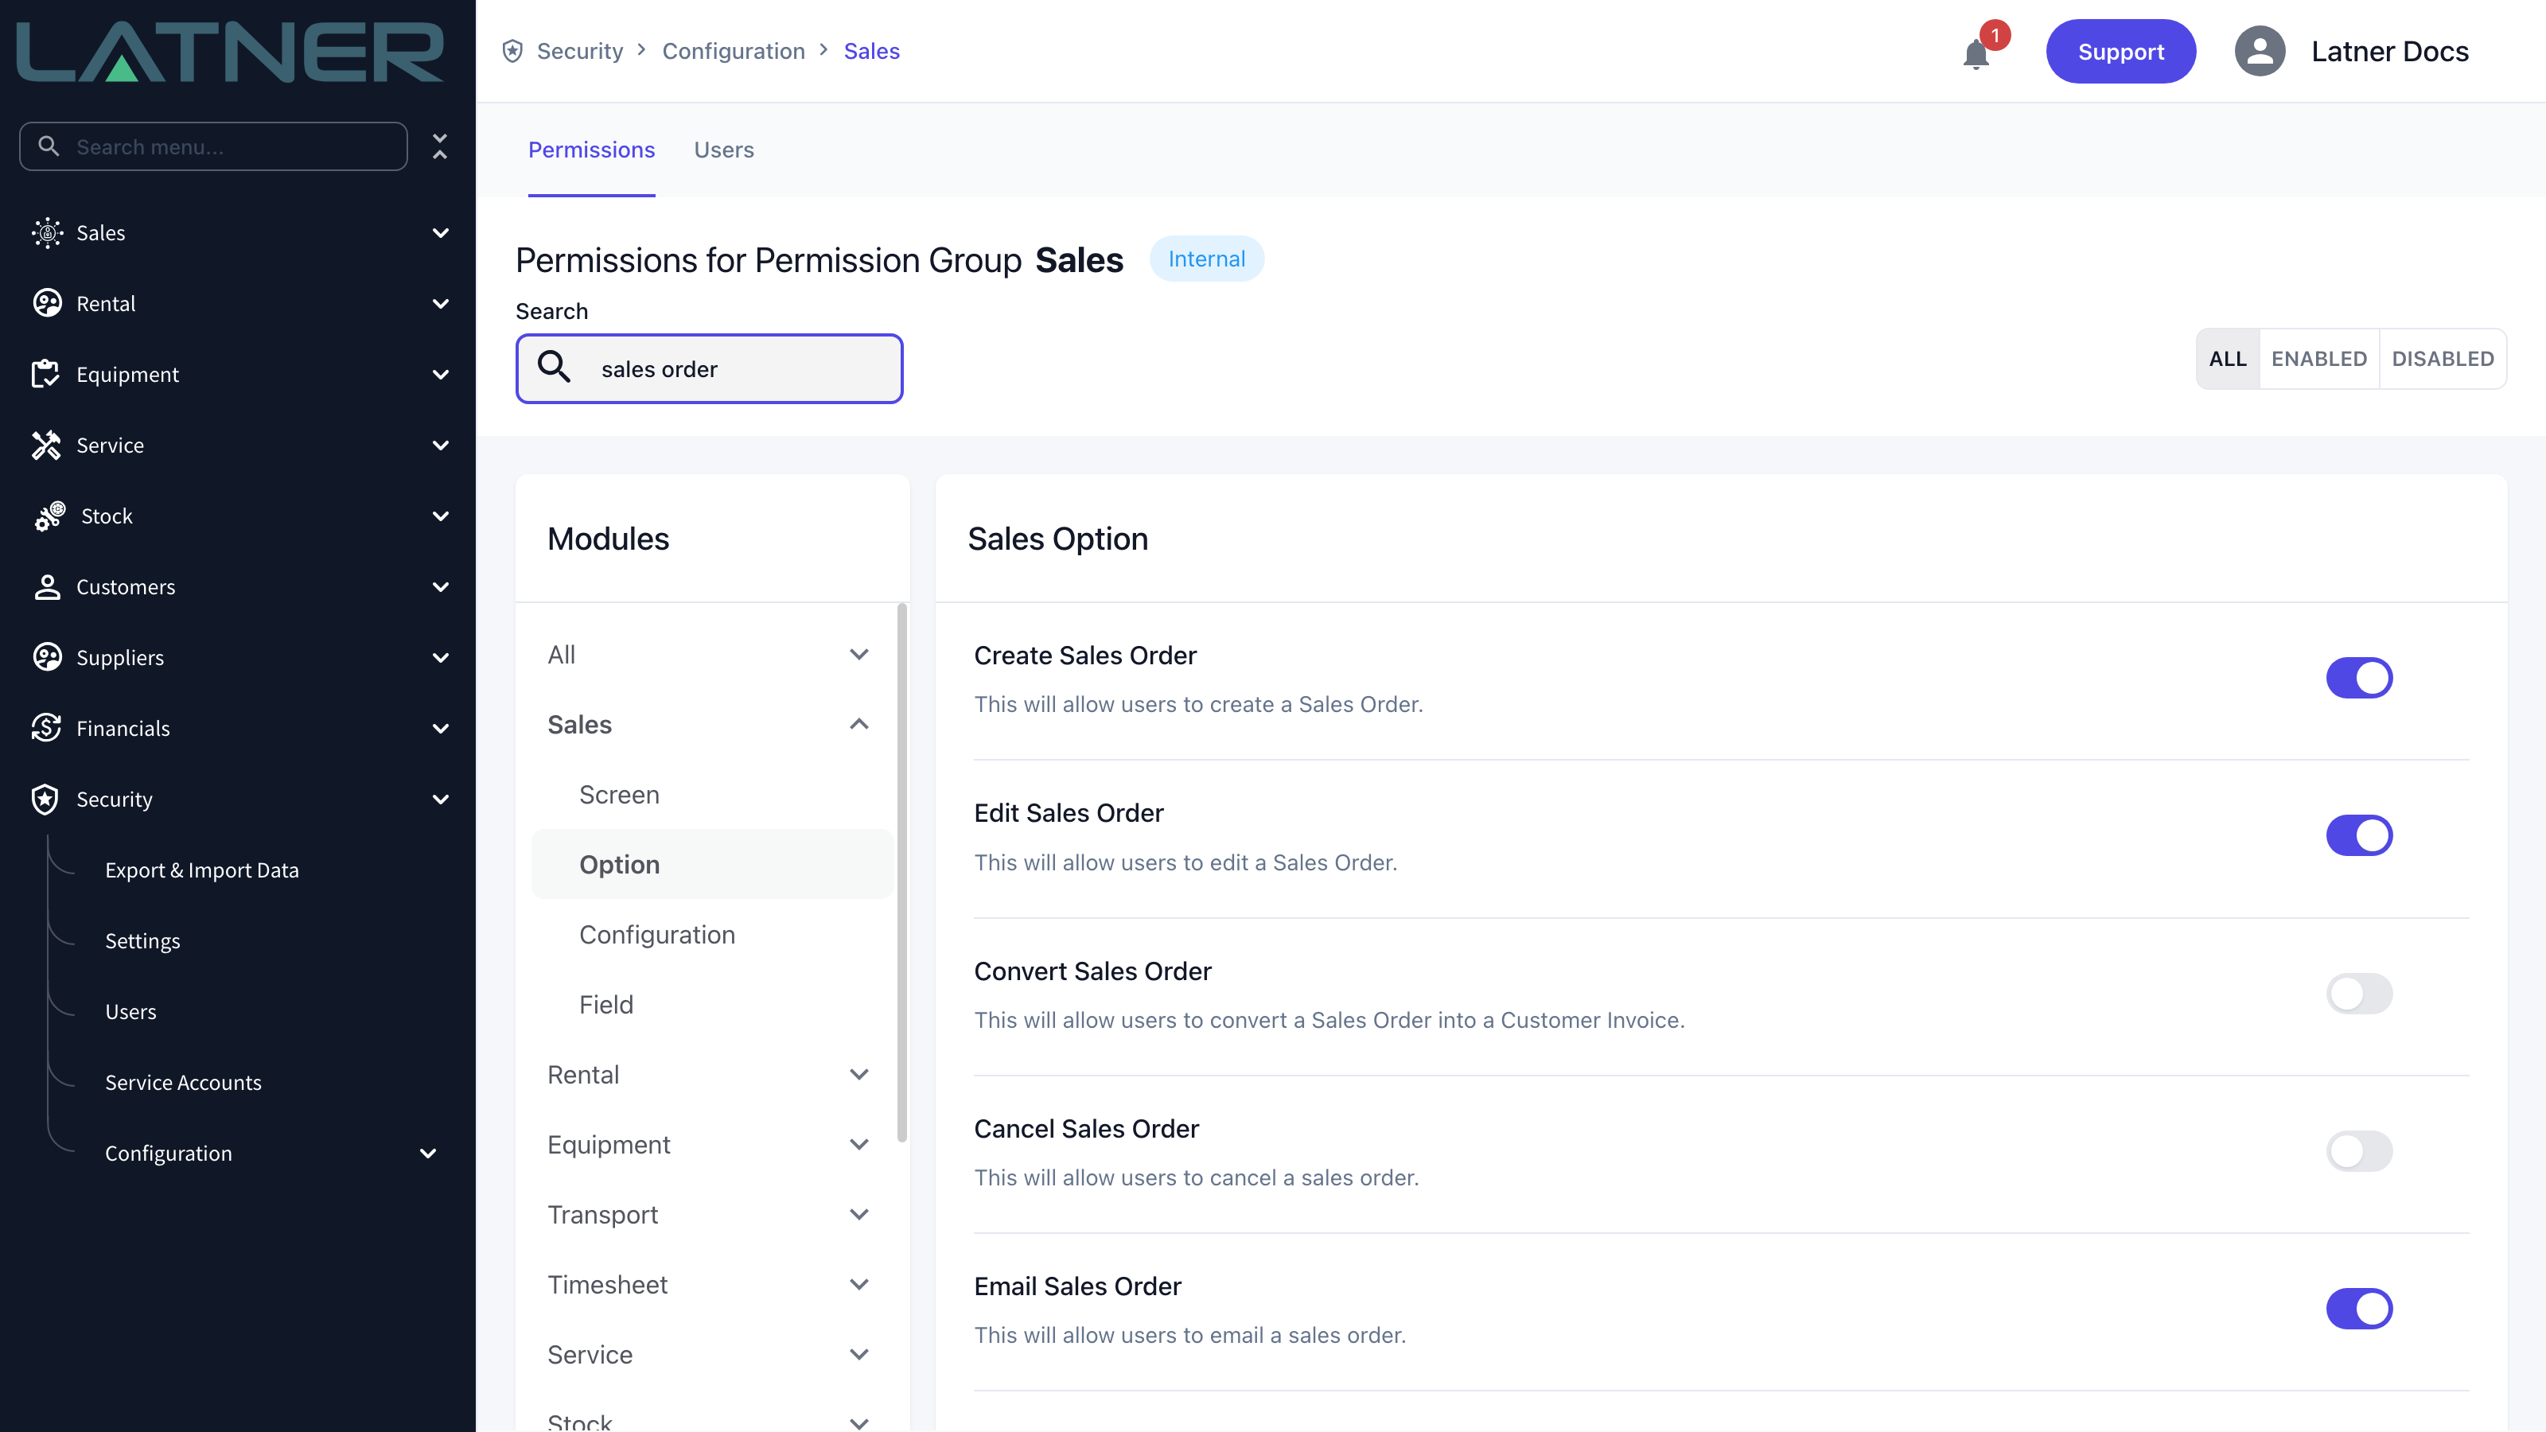Click the Service tools icon
The image size is (2546, 1432).
tap(46, 446)
